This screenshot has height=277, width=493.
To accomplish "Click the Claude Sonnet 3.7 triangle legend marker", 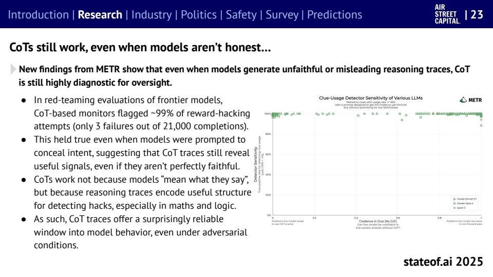I will point(454,199).
